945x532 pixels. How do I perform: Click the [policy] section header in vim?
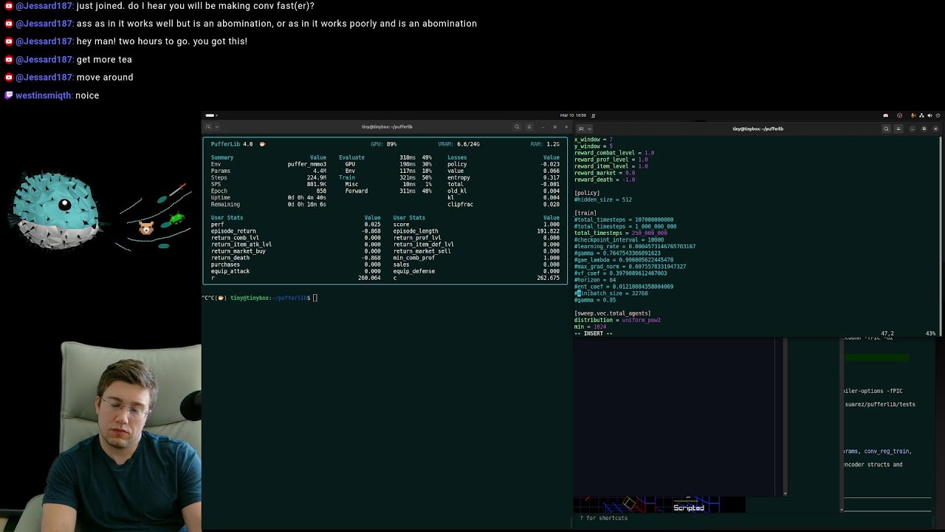[587, 193]
